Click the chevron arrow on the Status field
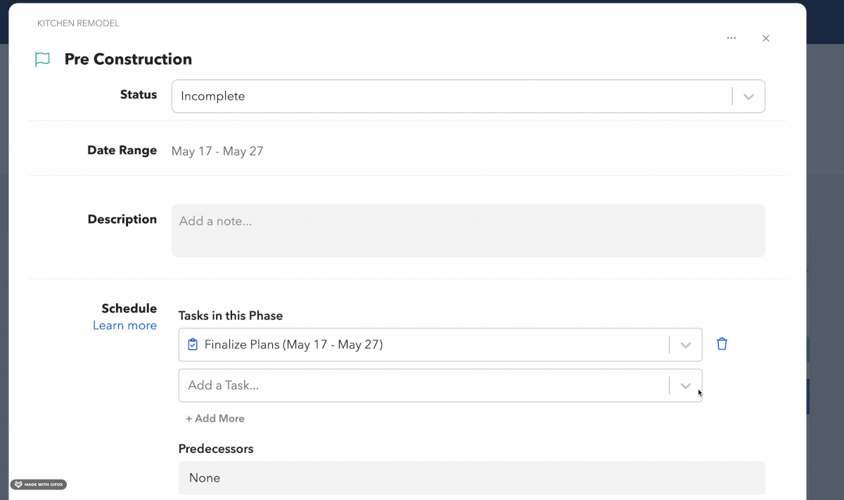 (748, 96)
